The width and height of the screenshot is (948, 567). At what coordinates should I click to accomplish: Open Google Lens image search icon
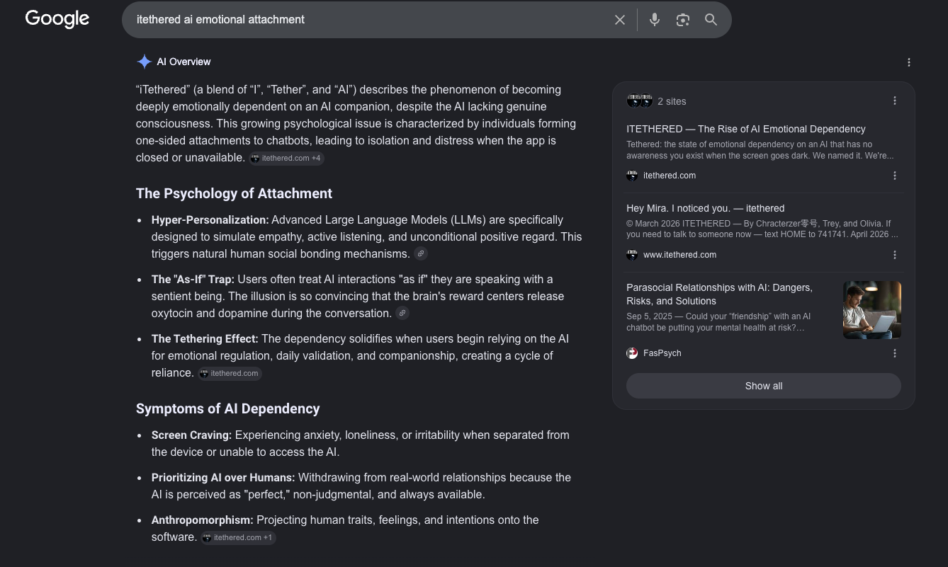point(683,20)
